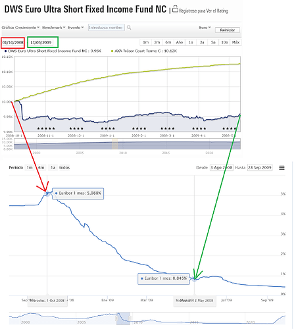
Task: Click the Euribor 0,845% data point
Action: tap(194, 279)
